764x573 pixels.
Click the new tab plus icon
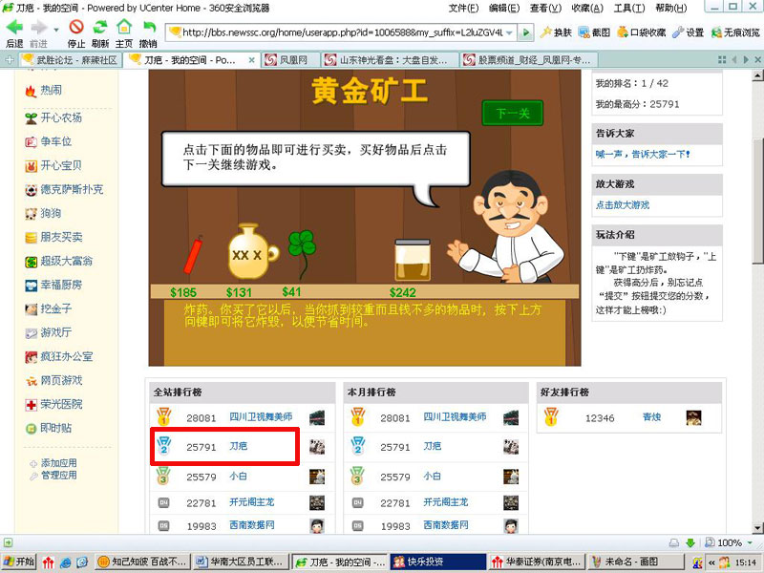click(10, 60)
